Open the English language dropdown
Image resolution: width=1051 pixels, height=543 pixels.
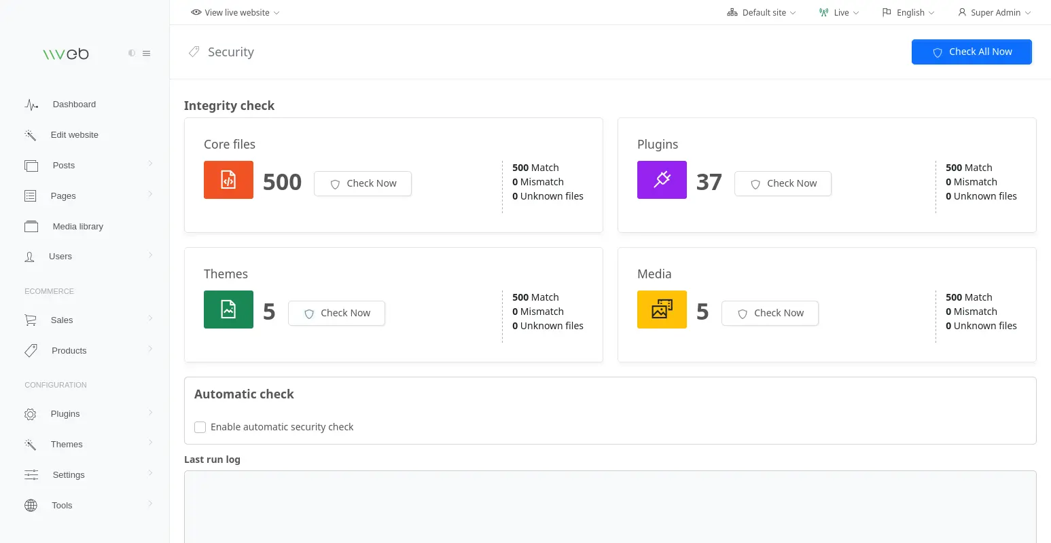pyautogui.click(x=908, y=12)
